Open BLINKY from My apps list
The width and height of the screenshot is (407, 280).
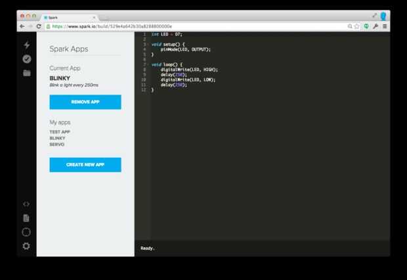(57, 138)
